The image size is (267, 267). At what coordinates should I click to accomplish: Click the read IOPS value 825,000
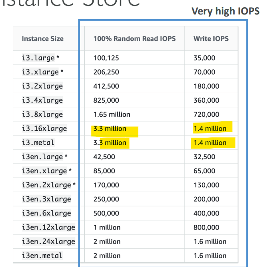pos(106,100)
